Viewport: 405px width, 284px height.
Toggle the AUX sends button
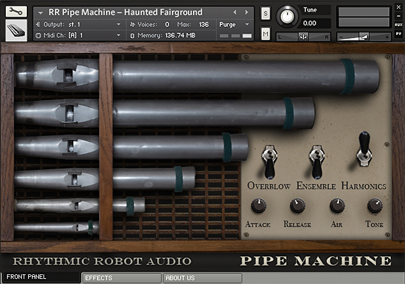point(399,25)
